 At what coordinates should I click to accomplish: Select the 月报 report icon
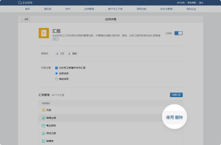point(44,110)
